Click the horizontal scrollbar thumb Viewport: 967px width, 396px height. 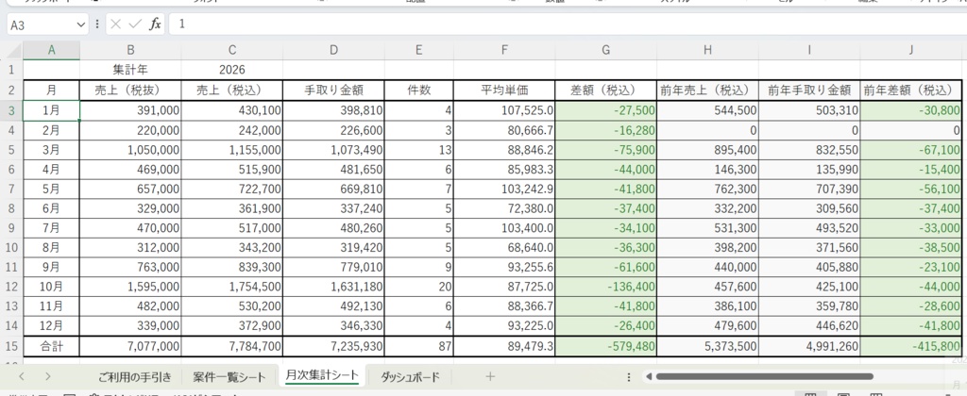tap(765, 376)
